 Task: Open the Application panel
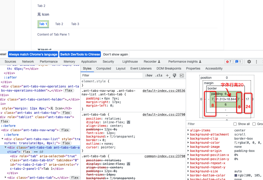coord(89,62)
